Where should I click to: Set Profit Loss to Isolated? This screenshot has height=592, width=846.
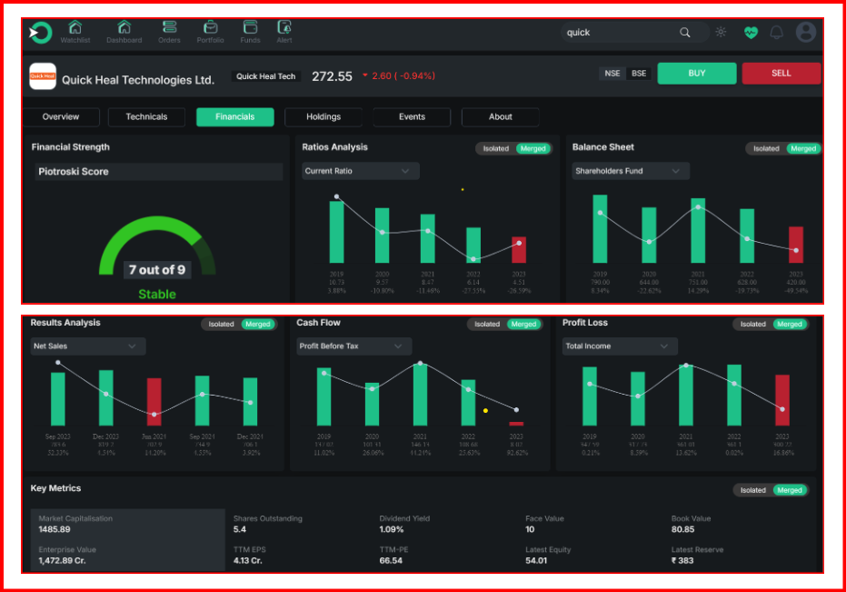click(753, 324)
